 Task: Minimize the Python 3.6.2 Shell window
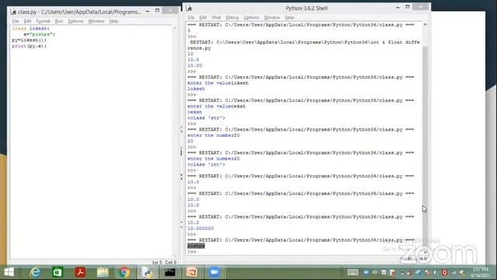point(398,7)
